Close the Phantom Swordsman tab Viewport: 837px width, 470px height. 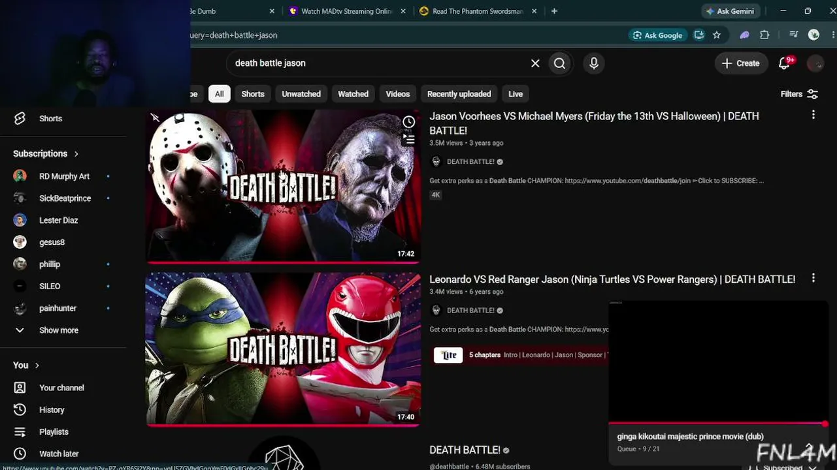point(534,11)
